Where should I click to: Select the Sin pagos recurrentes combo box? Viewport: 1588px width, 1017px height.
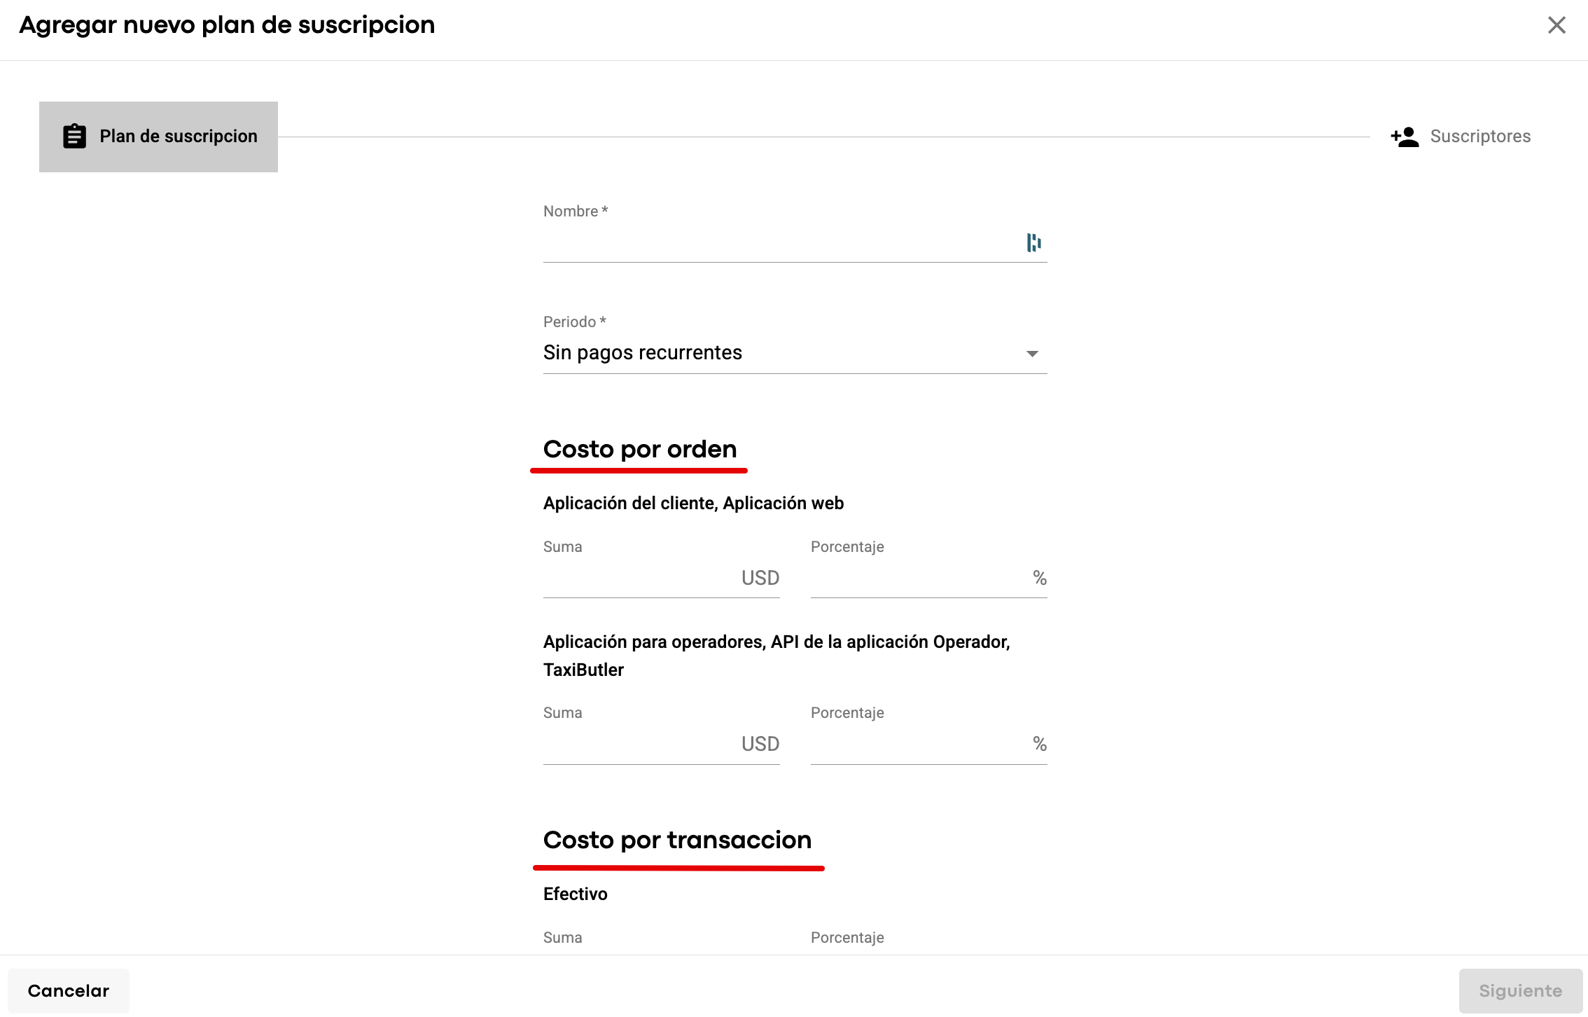coord(777,353)
